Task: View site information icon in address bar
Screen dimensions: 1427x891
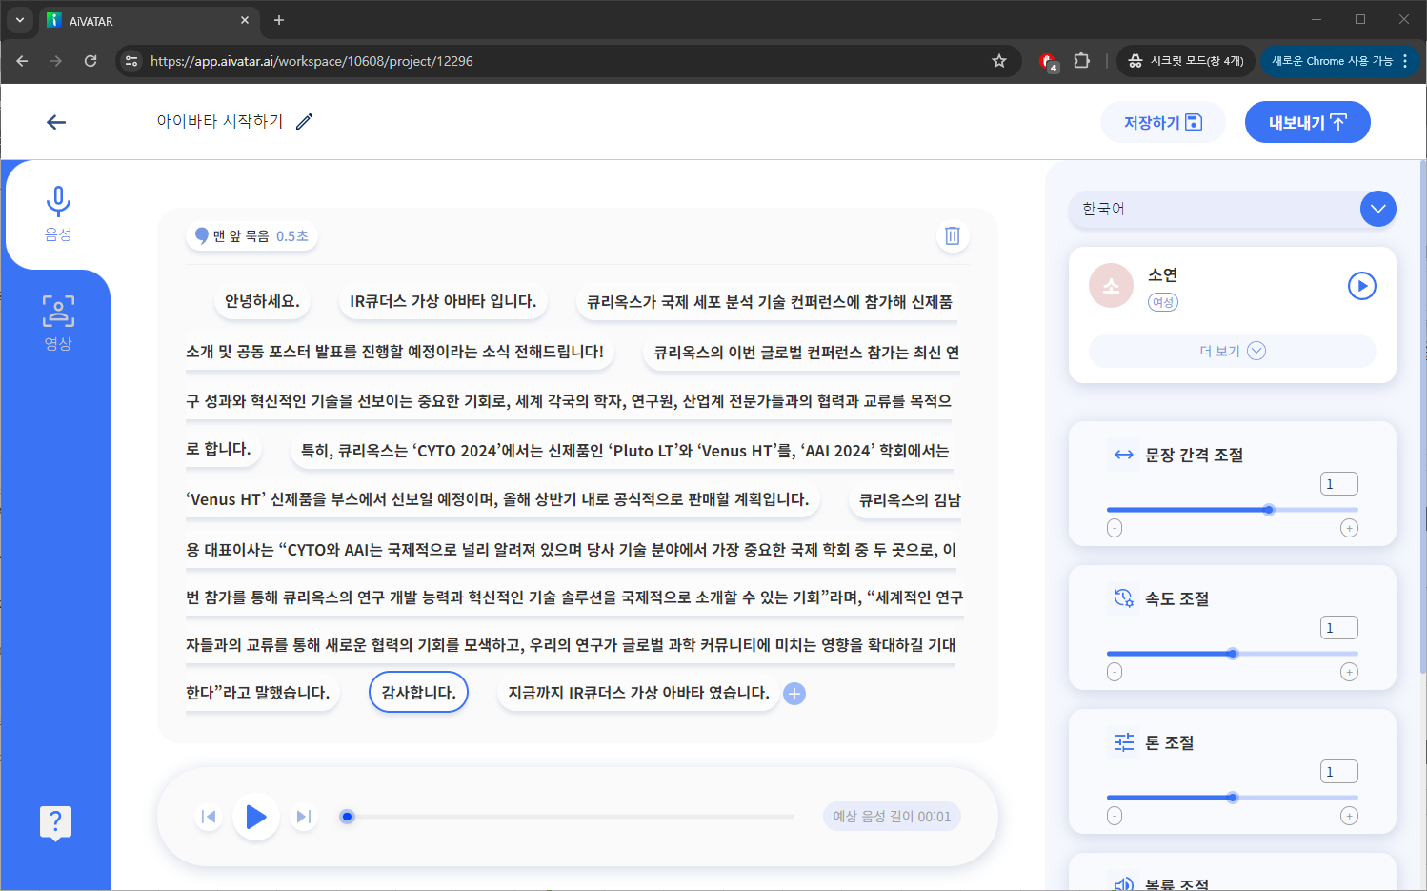Action: (131, 61)
